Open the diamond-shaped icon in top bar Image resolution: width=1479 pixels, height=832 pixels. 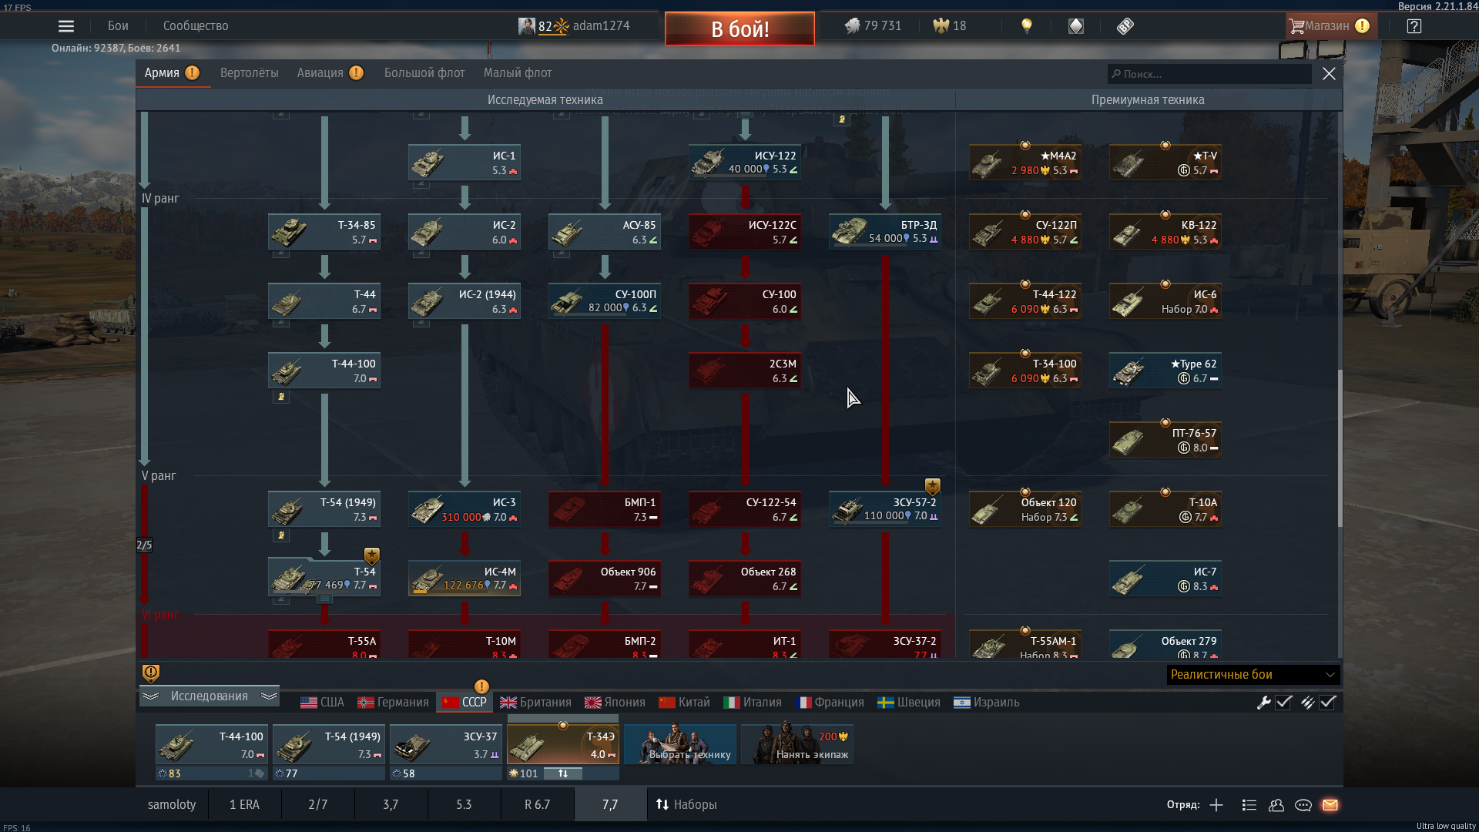click(x=1076, y=26)
